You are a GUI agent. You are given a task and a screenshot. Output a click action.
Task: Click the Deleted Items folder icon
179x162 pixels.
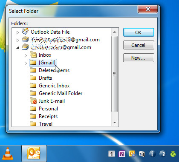coord(33,70)
